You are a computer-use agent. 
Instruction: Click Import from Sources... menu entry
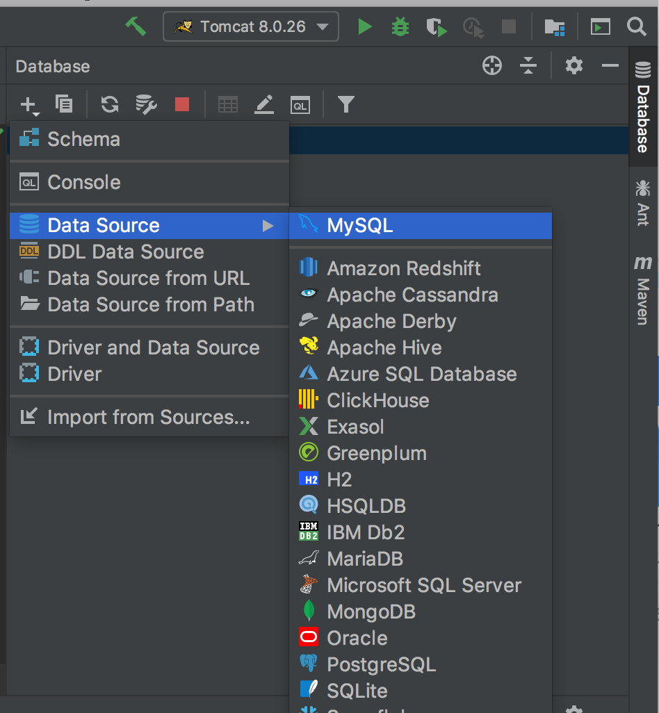148,417
